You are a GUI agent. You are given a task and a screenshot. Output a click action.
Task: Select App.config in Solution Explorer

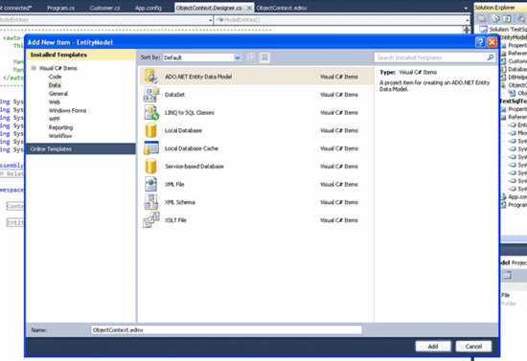[x=517, y=197]
